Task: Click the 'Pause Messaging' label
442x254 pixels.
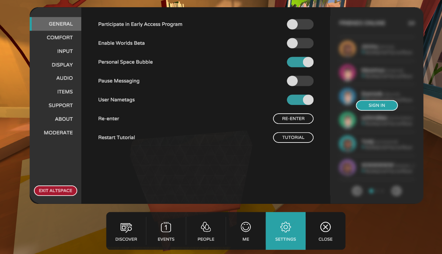Action: [x=119, y=81]
